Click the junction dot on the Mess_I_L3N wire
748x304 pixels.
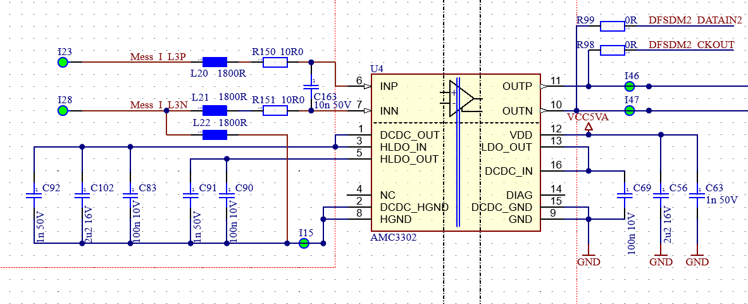[x=166, y=111]
